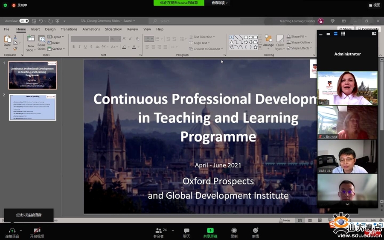Open the font name combo box
This screenshot has width=384, height=240.
[x=90, y=39]
